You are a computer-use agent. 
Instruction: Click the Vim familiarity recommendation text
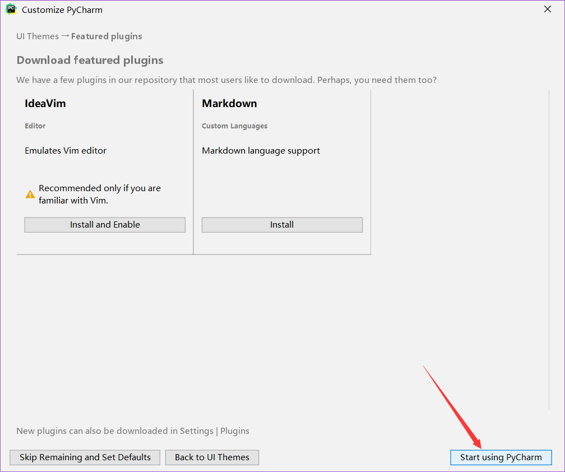tap(100, 194)
